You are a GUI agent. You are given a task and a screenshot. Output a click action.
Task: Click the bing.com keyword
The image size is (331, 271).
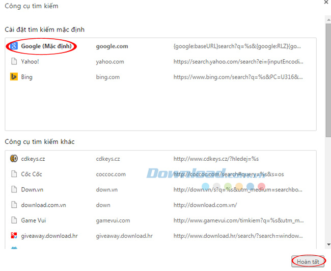point(107,77)
